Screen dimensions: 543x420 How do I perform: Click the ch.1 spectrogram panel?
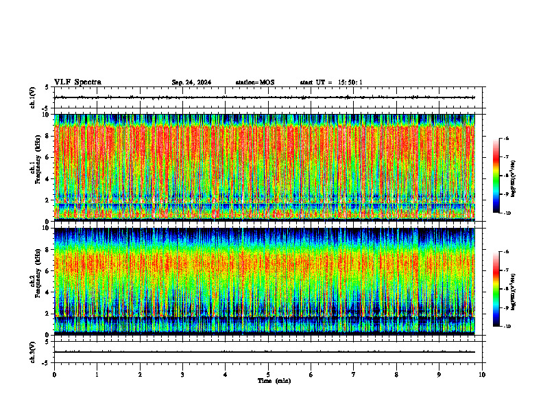pos(265,167)
